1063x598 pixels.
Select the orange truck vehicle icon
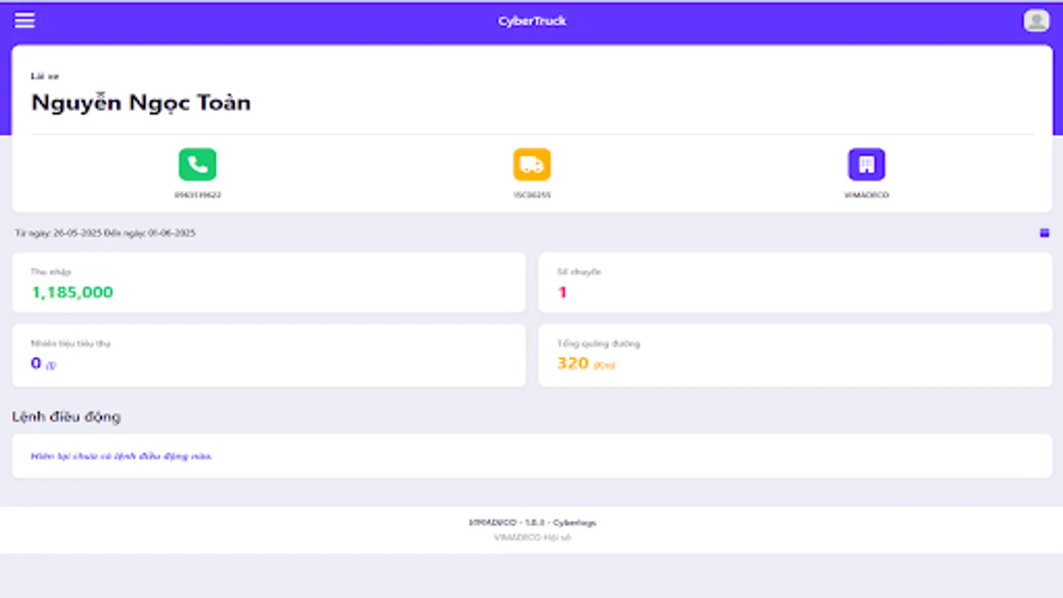[x=531, y=164]
